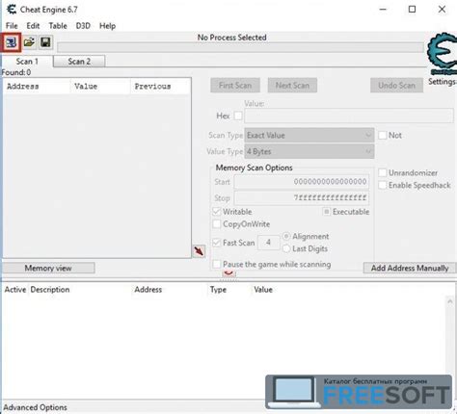
Task: Toggle the Not checkbox
Action: [x=383, y=135]
